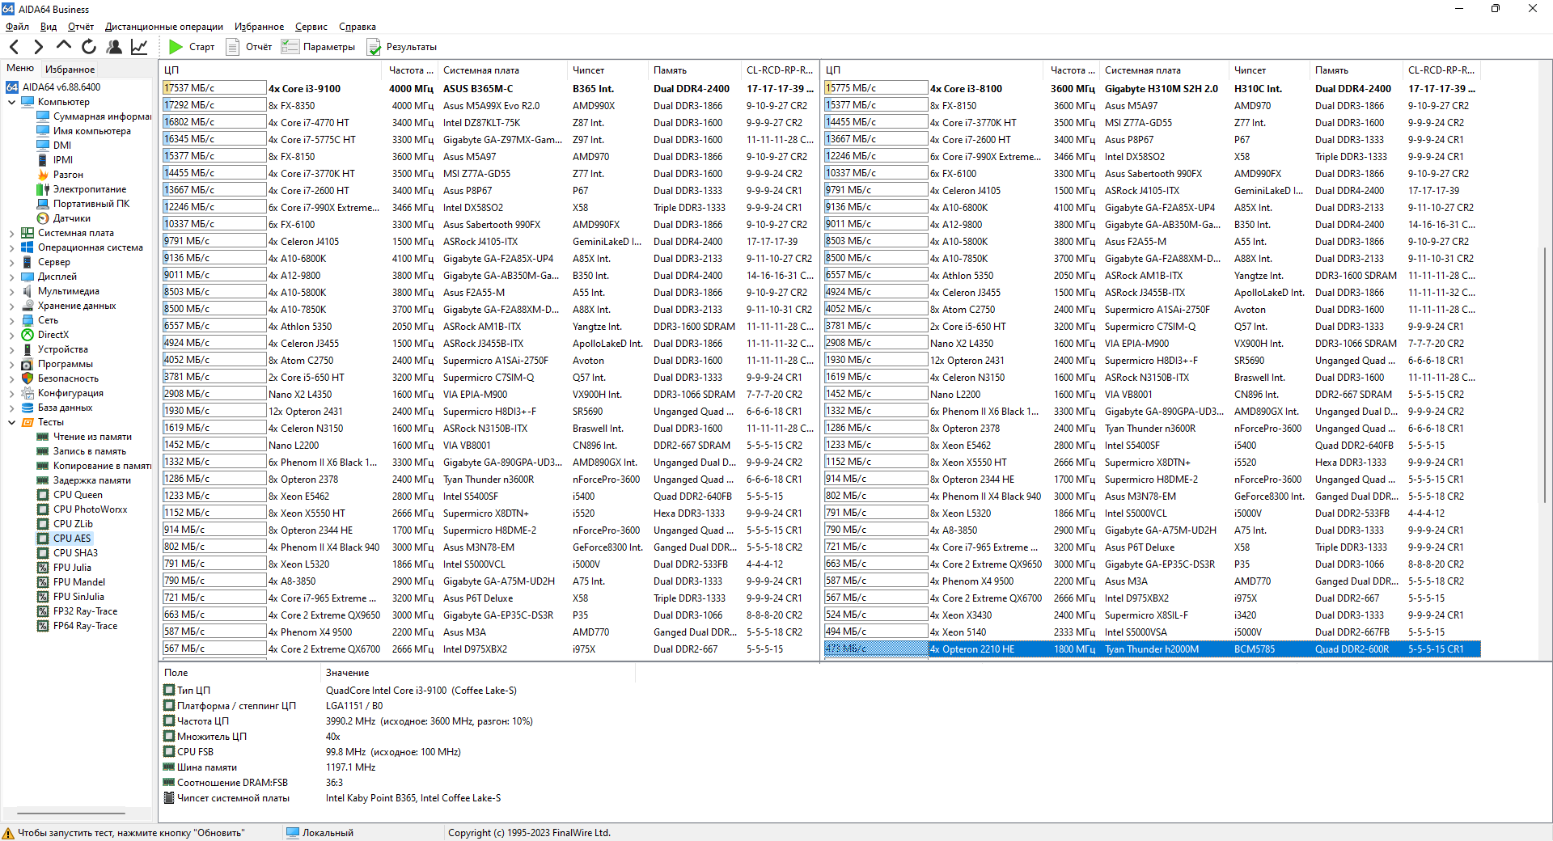Select the 4x Opteron 2210 HE result row

[1152, 649]
